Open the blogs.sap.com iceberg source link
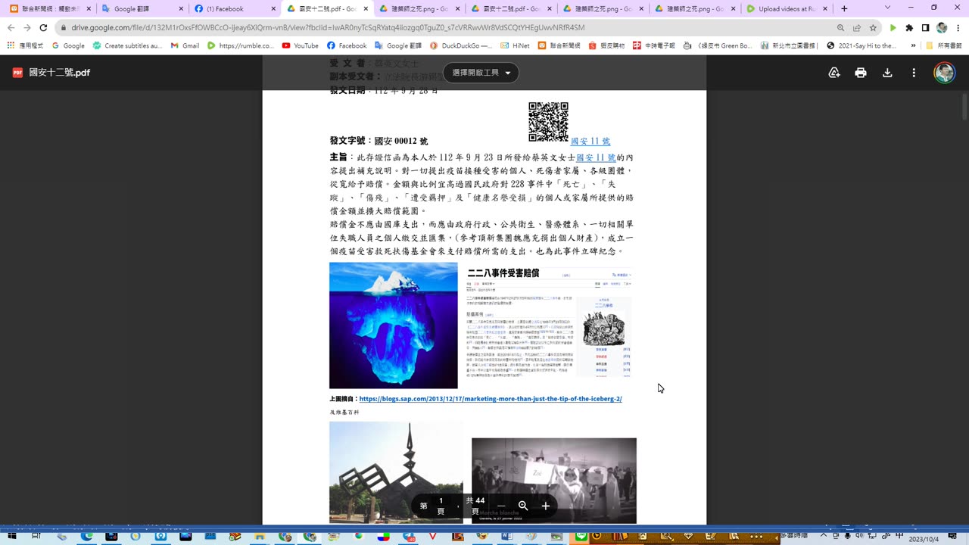969x545 pixels. [x=491, y=399]
